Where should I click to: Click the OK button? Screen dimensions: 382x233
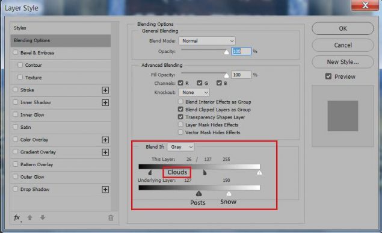click(343, 28)
